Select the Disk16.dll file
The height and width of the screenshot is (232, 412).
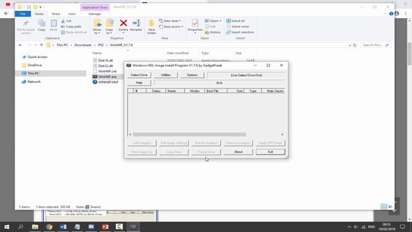coord(106,61)
